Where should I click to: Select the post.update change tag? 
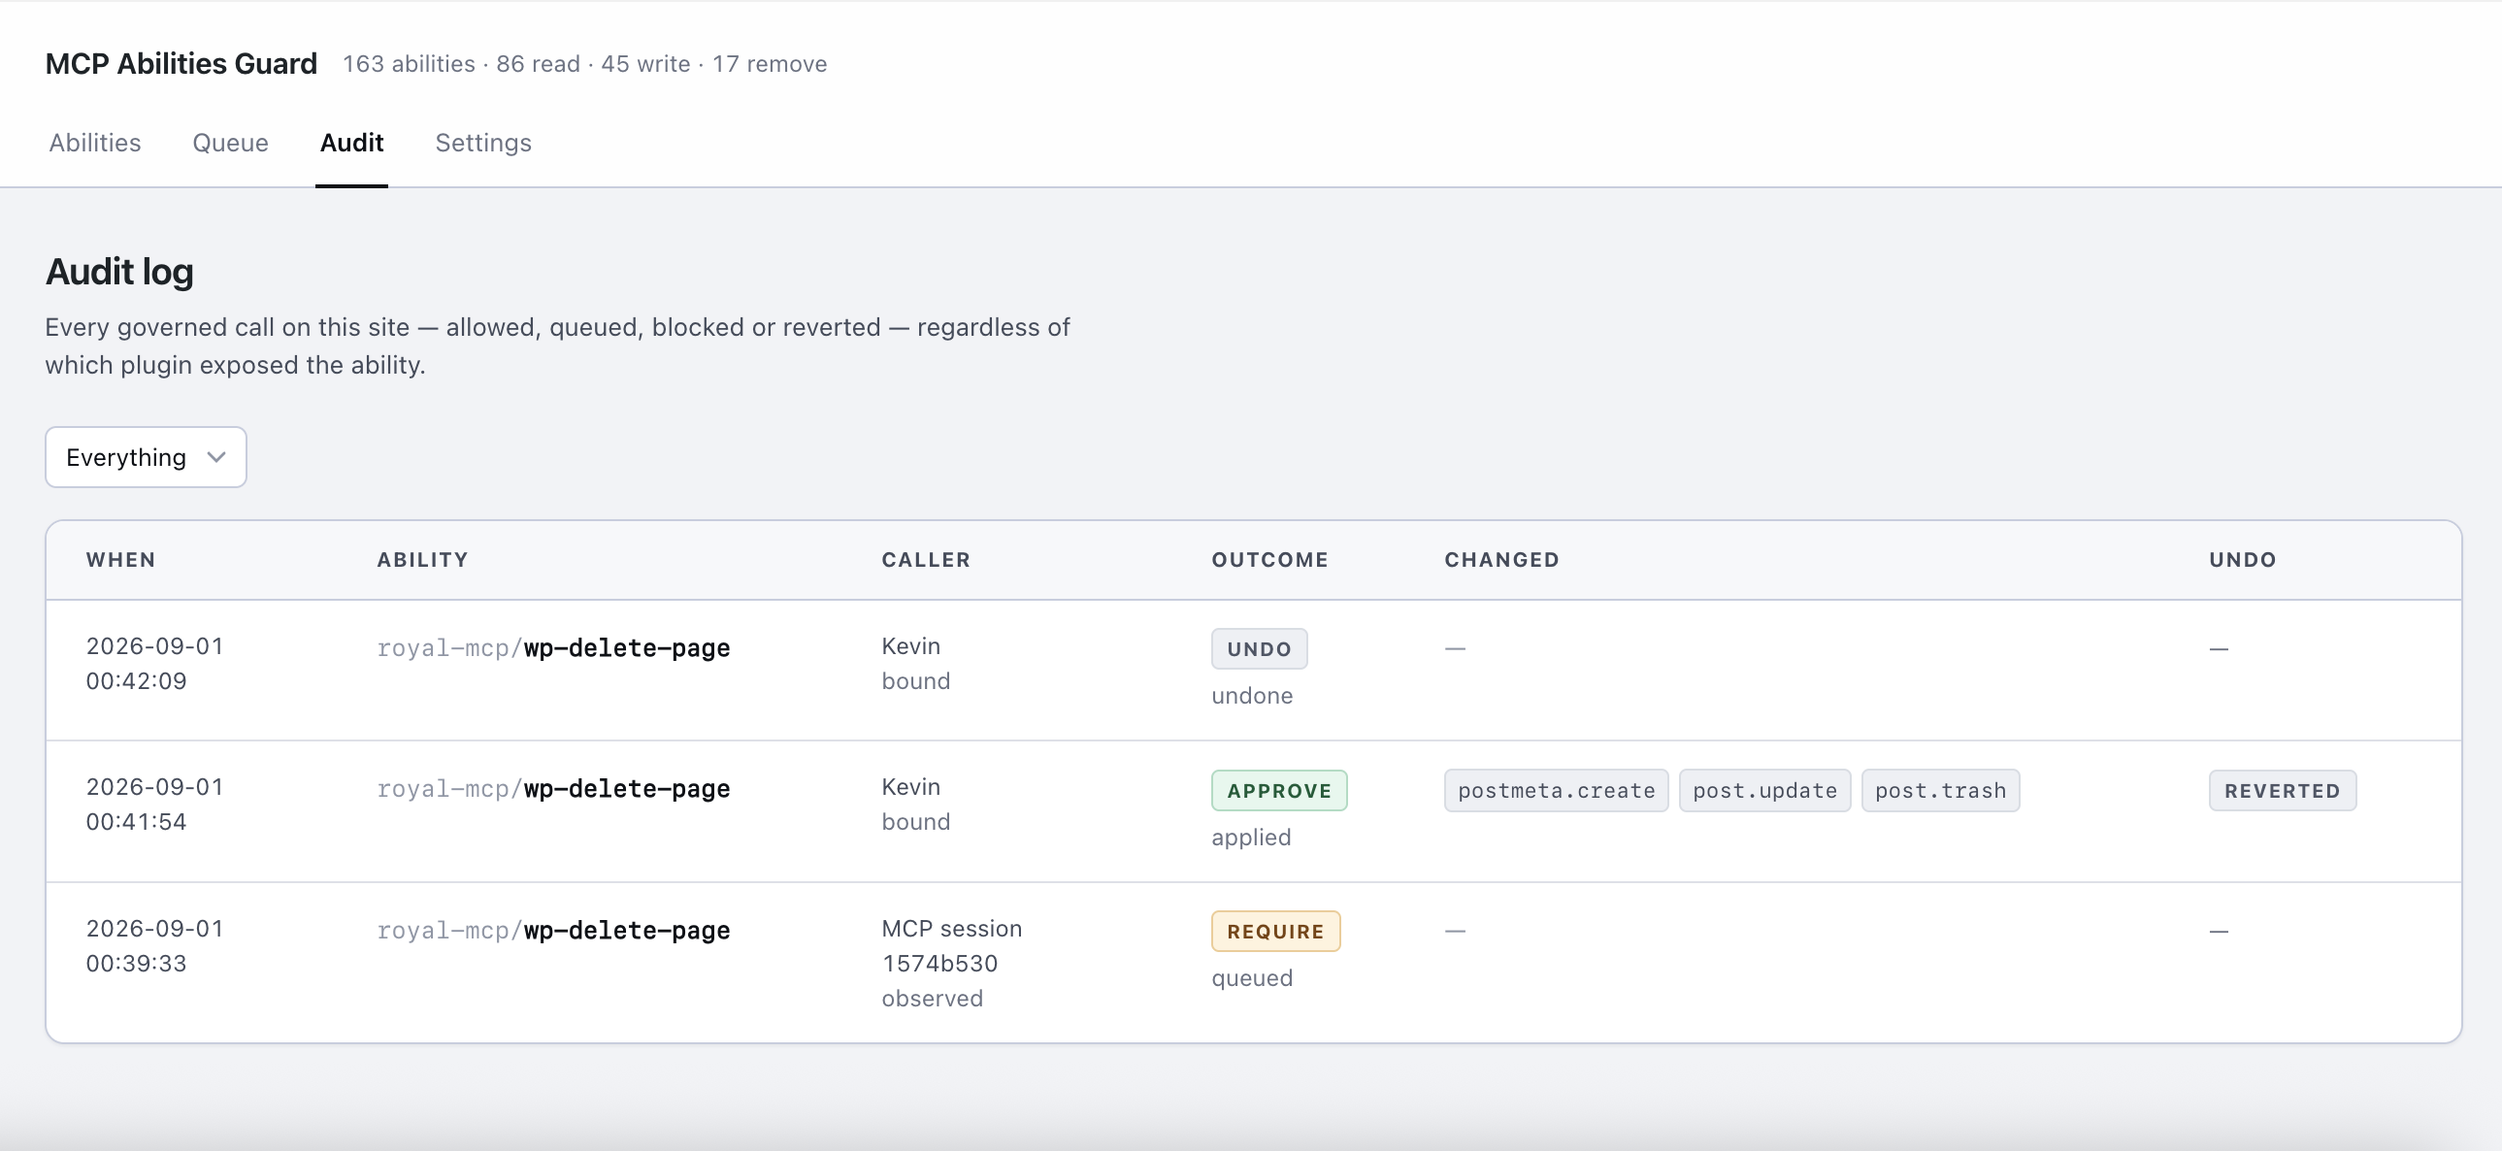coord(1763,791)
